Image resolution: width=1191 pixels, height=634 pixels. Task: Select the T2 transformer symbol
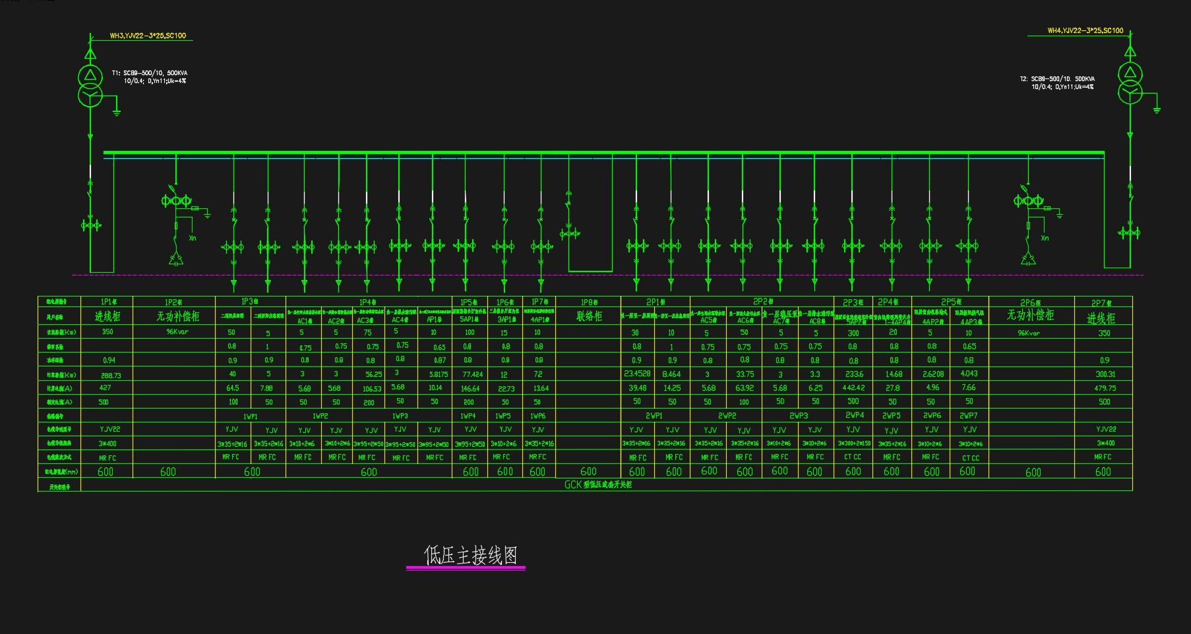pyautogui.click(x=1130, y=82)
